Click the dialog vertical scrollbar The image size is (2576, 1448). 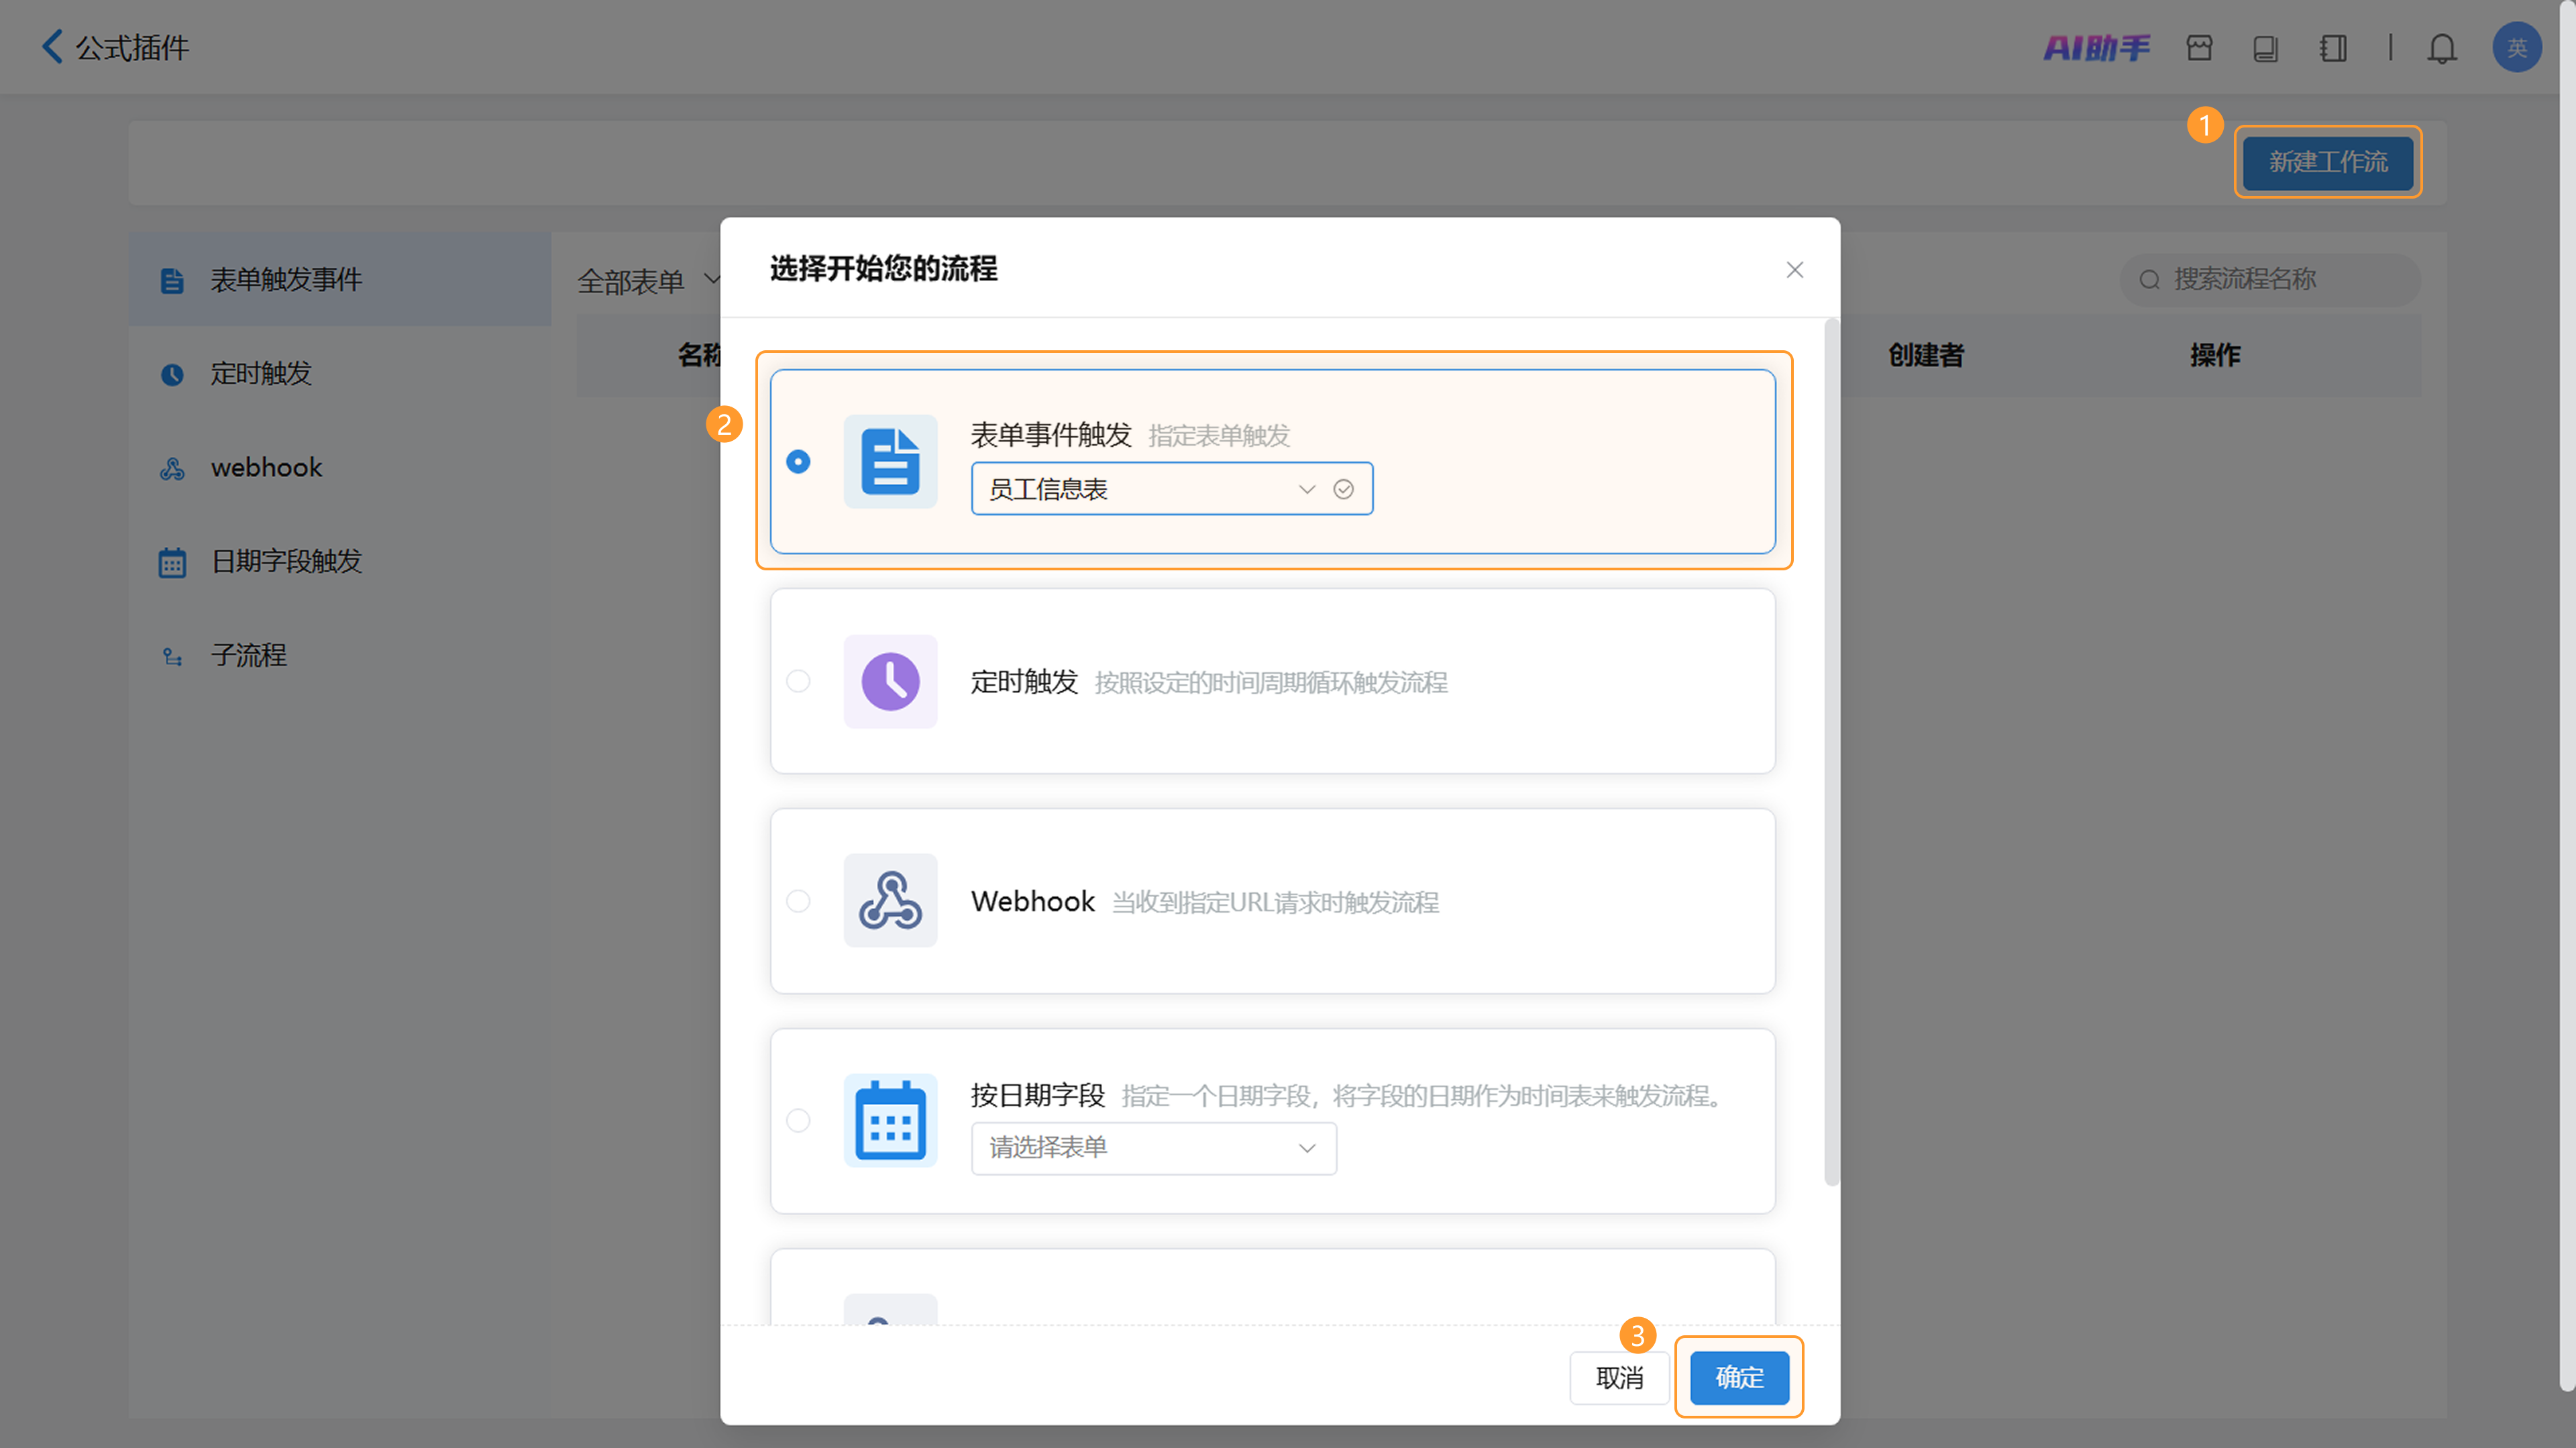[x=1832, y=752]
